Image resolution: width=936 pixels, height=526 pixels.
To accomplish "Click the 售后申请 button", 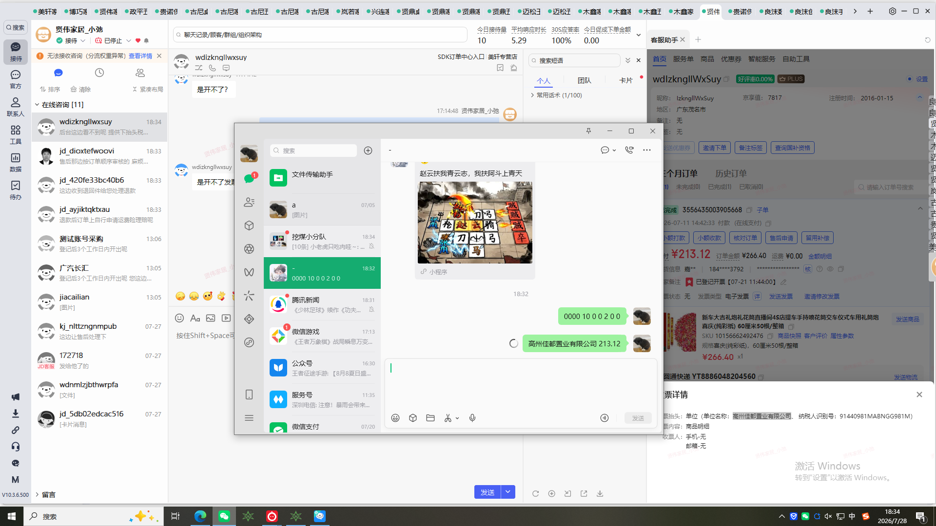I will tap(781, 238).
